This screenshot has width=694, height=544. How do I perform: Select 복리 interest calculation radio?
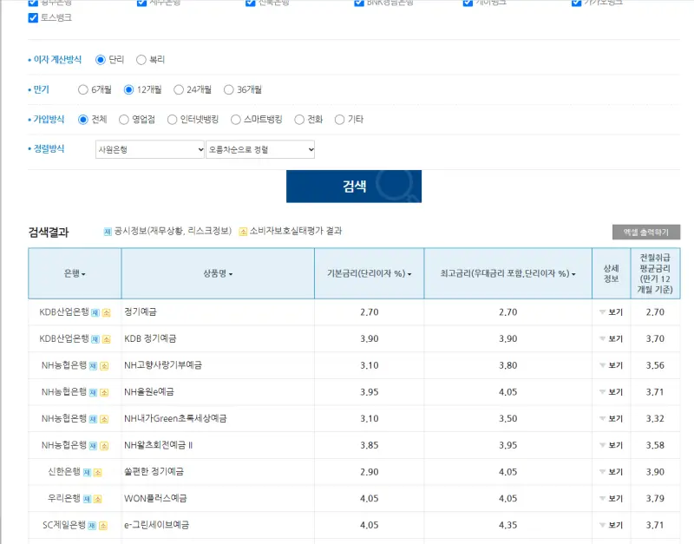pyautogui.click(x=141, y=60)
